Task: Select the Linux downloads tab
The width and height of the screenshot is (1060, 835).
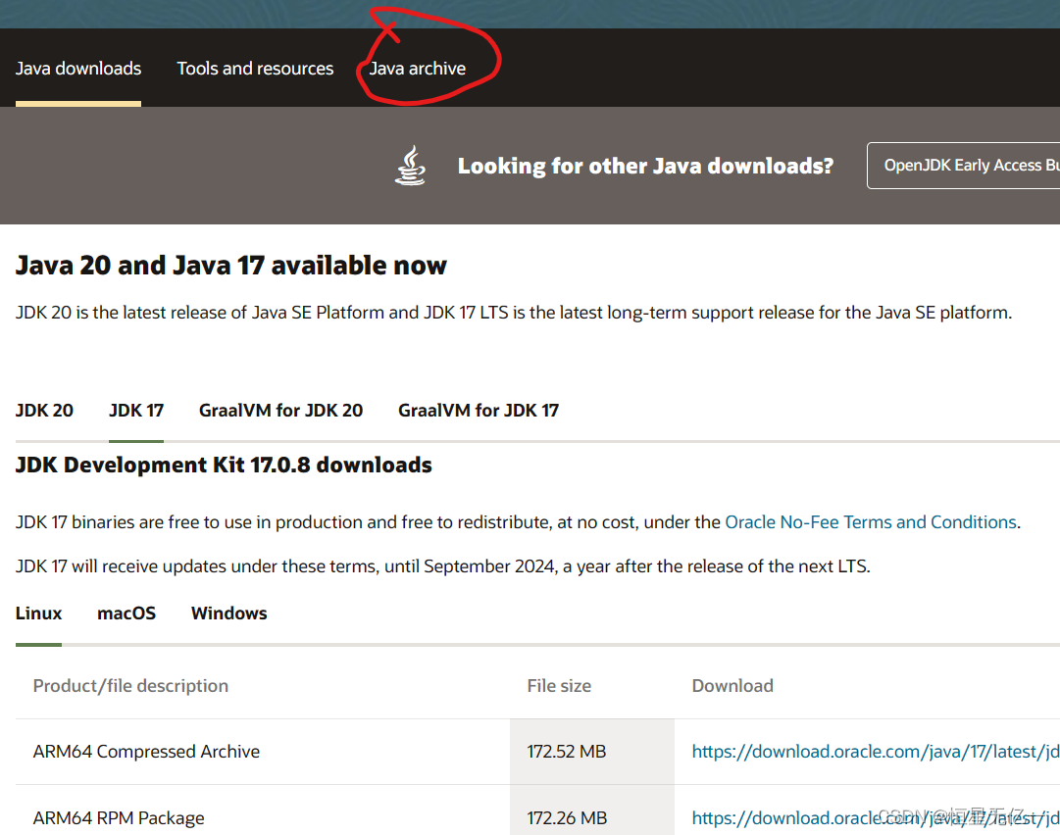Action: coord(38,613)
